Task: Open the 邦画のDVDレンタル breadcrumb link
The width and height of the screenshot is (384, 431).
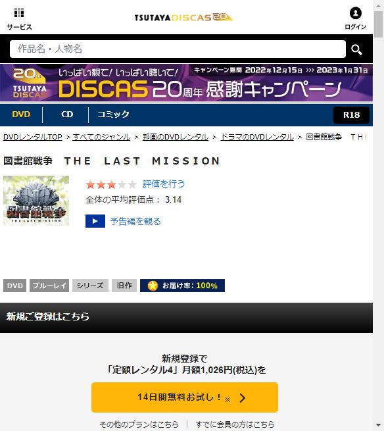Action: 176,137
